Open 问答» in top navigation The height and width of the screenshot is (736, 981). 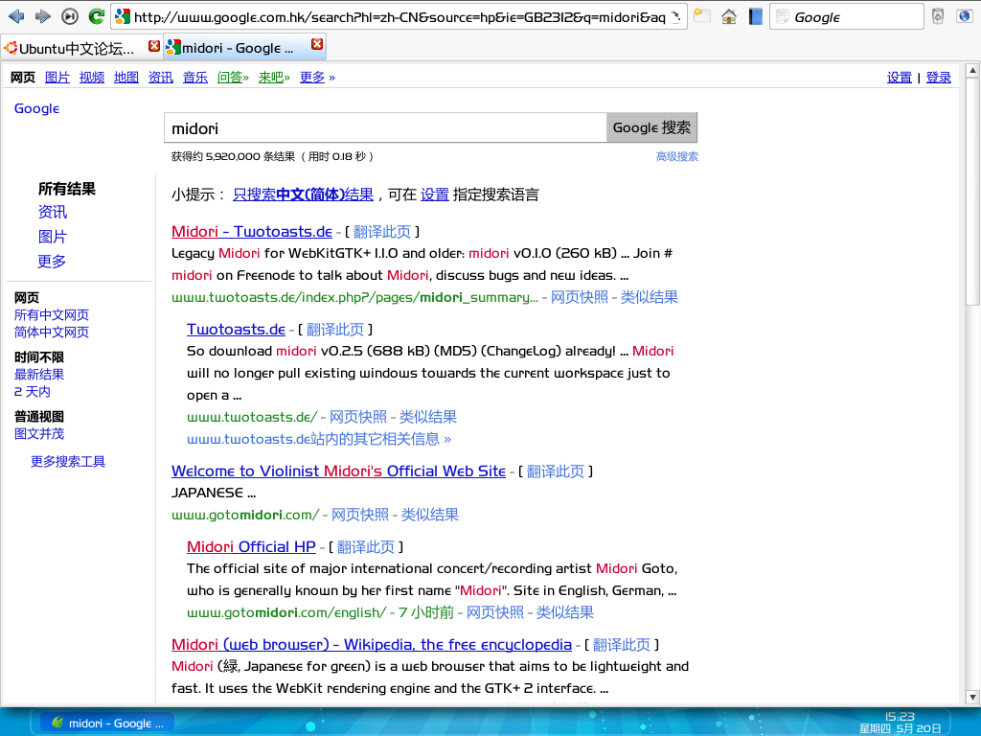(233, 77)
